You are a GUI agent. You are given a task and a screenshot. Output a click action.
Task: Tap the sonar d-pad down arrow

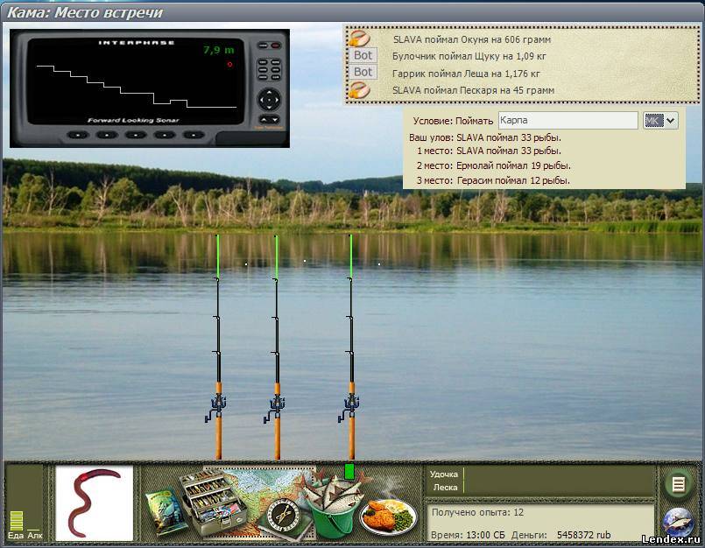270,107
